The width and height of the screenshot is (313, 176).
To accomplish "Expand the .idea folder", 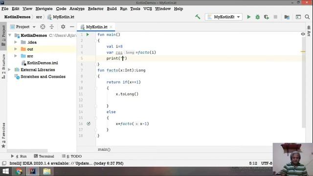I will (16, 42).
